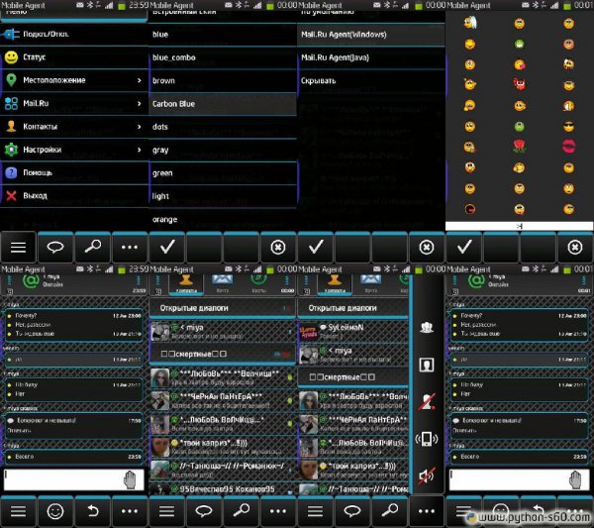The width and height of the screenshot is (594, 528).
Task: Open contact ***ЧеРнАя ПаНтЕрА*** in list without side panel
Action: (x=223, y=400)
